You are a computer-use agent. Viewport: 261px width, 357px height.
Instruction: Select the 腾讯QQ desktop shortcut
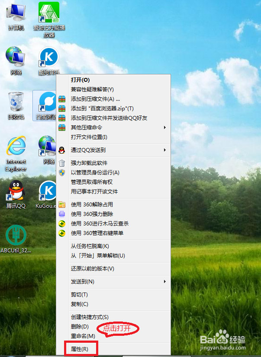(x=16, y=195)
